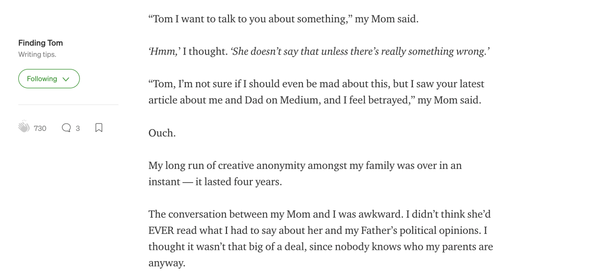Click the italic word 'Hmm,'
This screenshot has height=280, width=609.
164,51
